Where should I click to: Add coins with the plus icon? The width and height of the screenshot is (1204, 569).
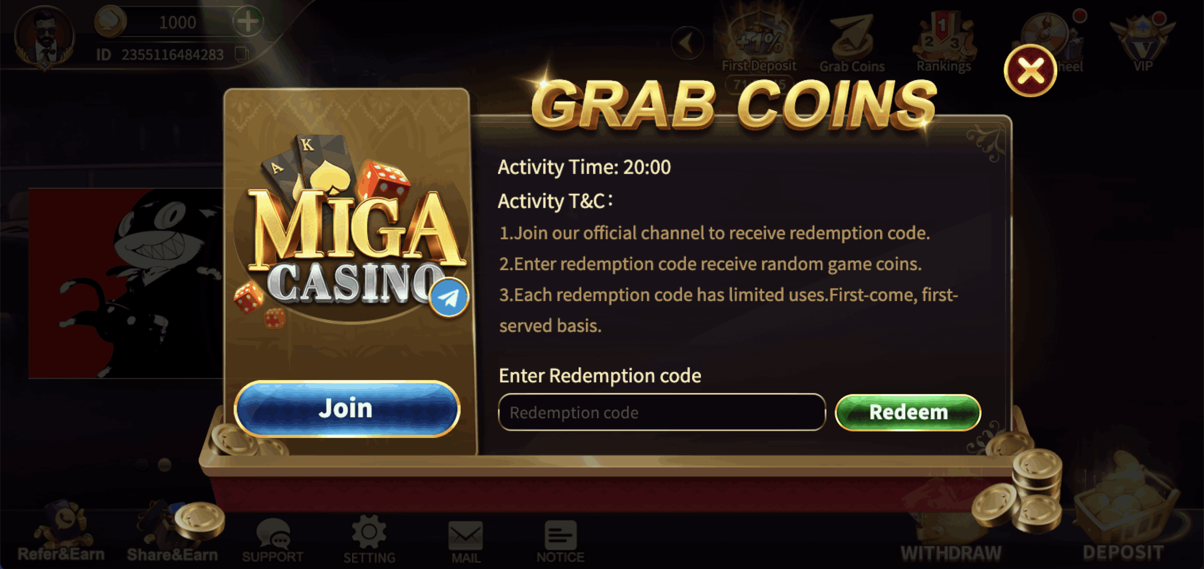[248, 21]
